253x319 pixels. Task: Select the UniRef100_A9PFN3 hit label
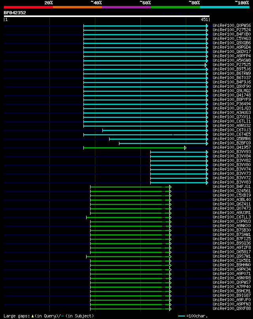[232, 304]
